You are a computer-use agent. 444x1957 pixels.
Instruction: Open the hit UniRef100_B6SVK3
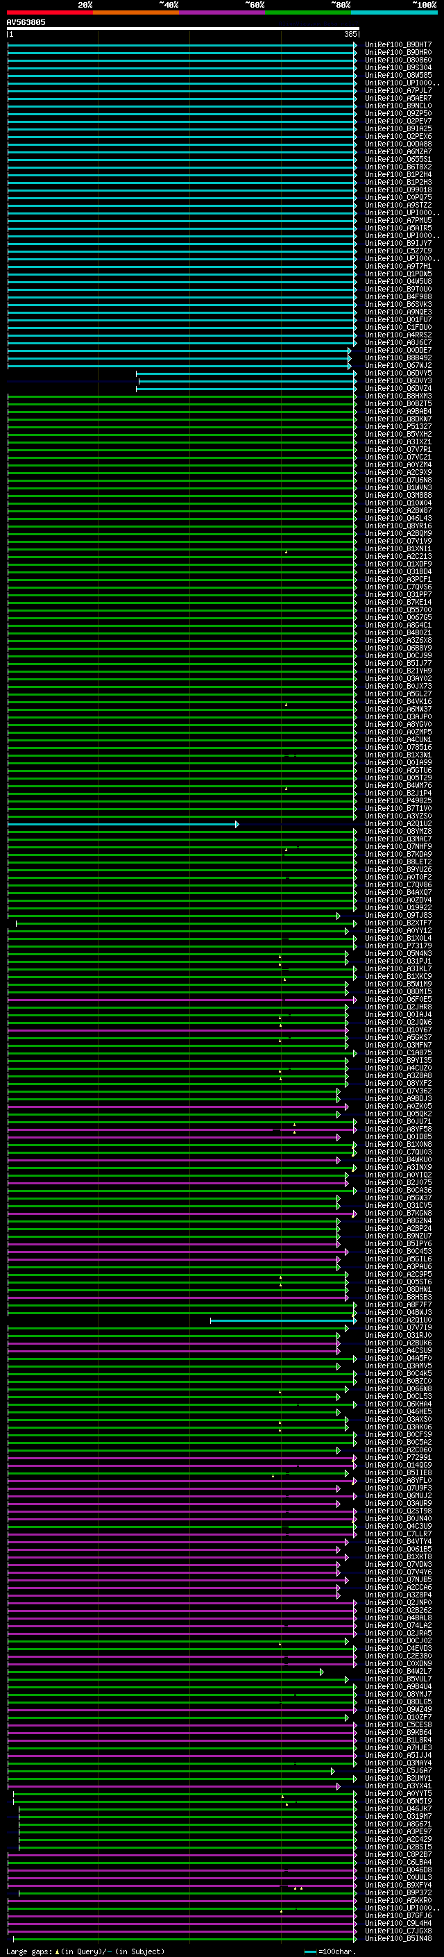(x=398, y=305)
